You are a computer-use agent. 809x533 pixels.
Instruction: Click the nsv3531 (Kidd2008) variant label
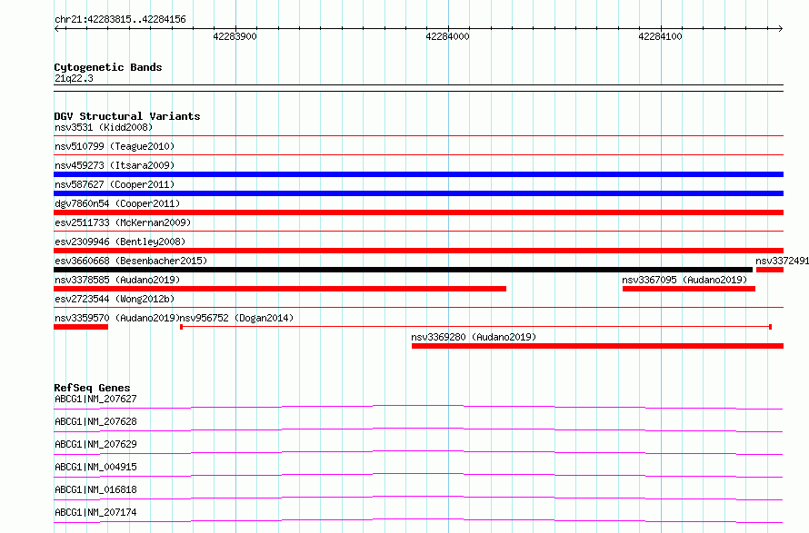coord(104,127)
